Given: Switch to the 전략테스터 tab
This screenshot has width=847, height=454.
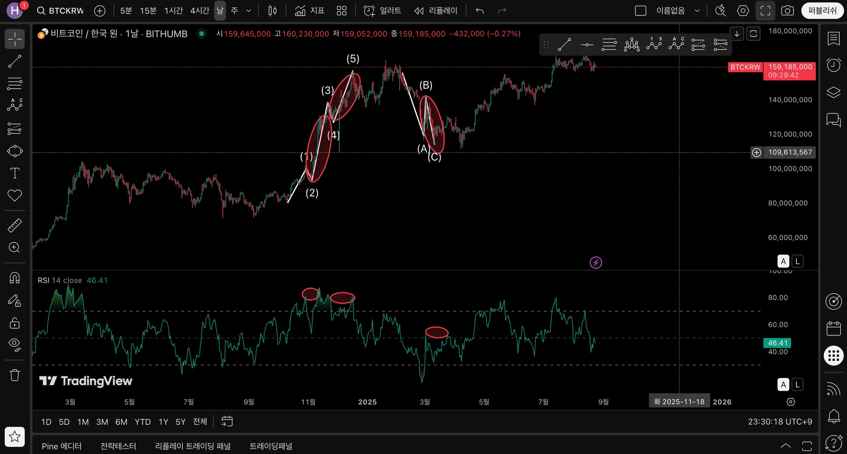Looking at the screenshot, I should 118,446.
